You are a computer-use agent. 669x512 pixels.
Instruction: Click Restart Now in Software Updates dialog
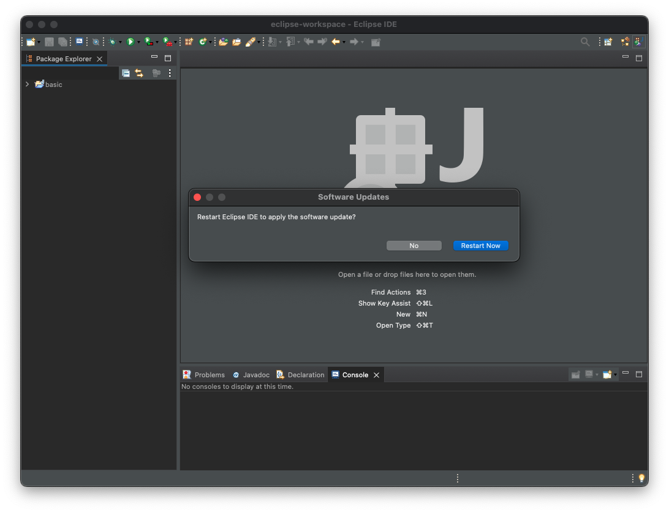(x=480, y=246)
